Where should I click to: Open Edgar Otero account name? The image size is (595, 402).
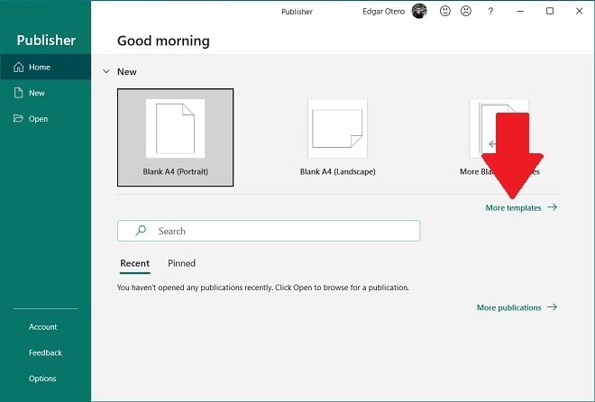point(383,12)
